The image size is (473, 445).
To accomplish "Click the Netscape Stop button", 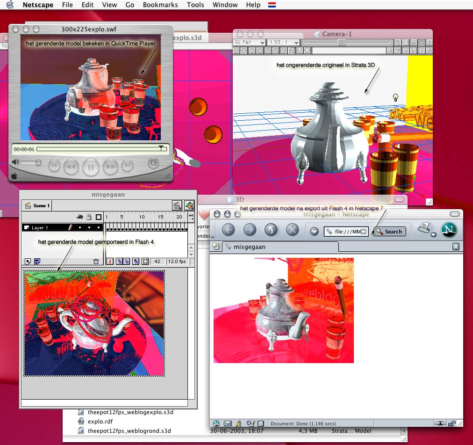I will click(292, 230).
